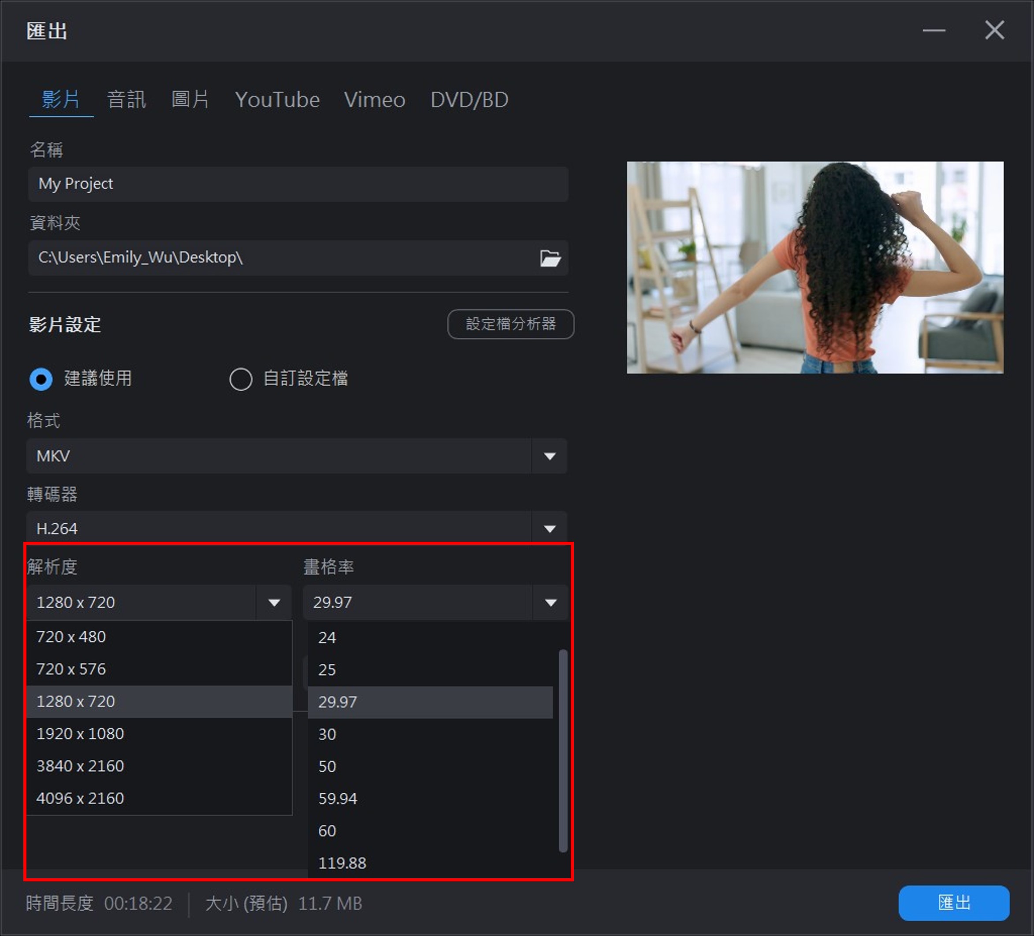Image resolution: width=1034 pixels, height=936 pixels.
Task: Close the export dialog window
Action: [994, 31]
